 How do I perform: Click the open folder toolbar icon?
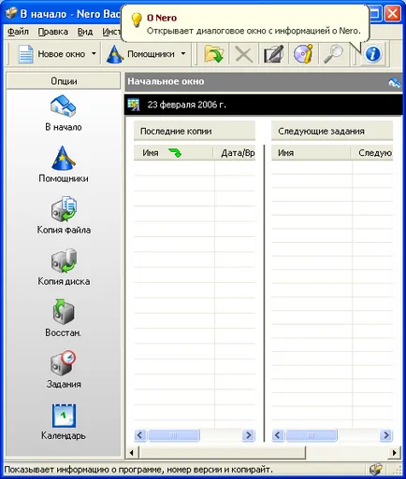click(x=214, y=54)
